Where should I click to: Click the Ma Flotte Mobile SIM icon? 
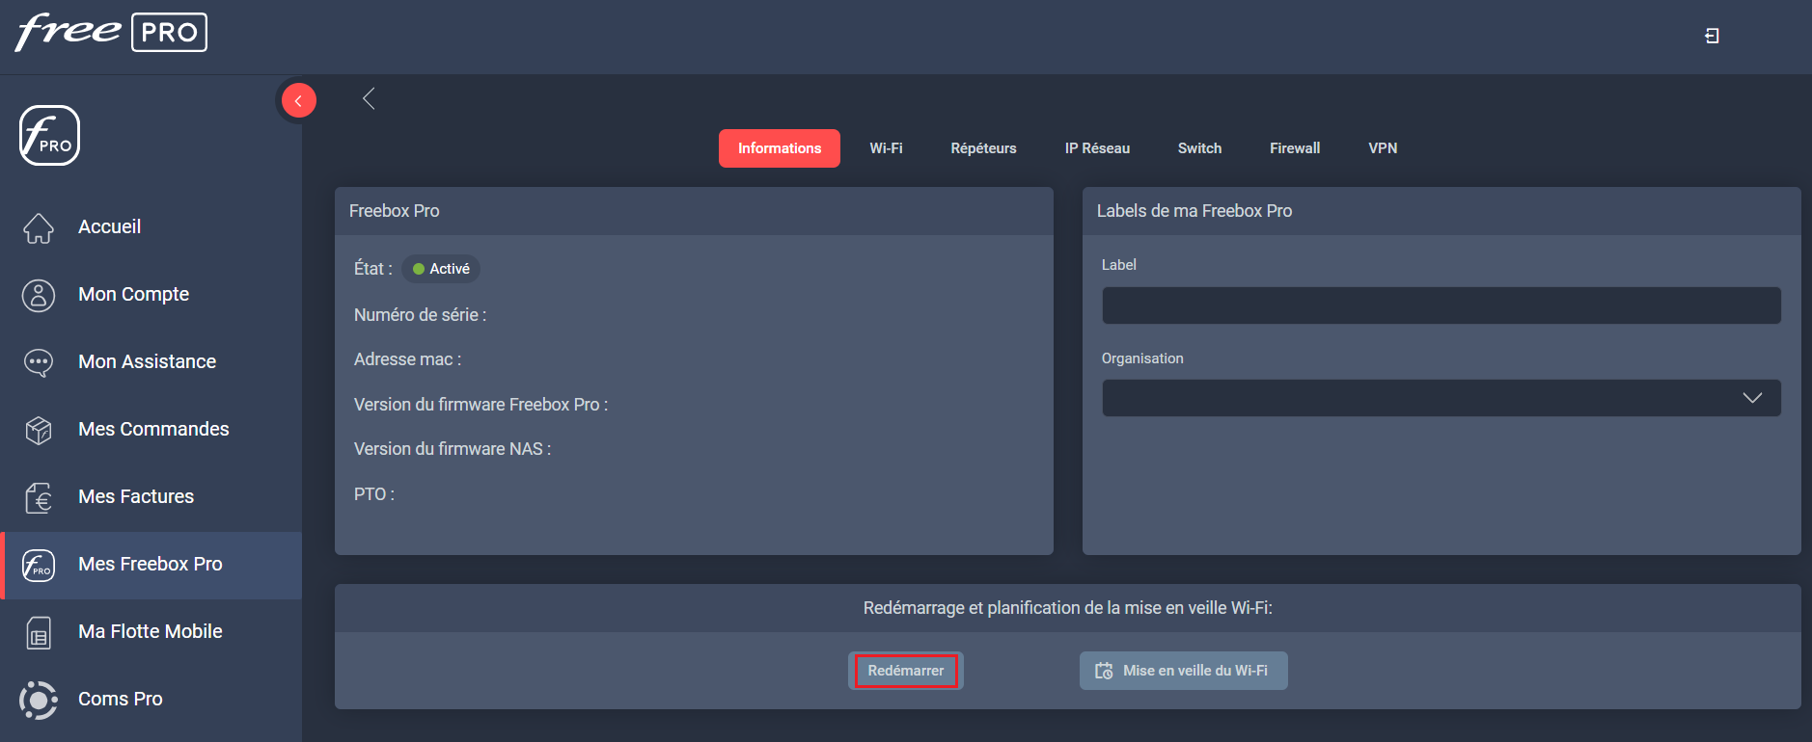point(39,632)
